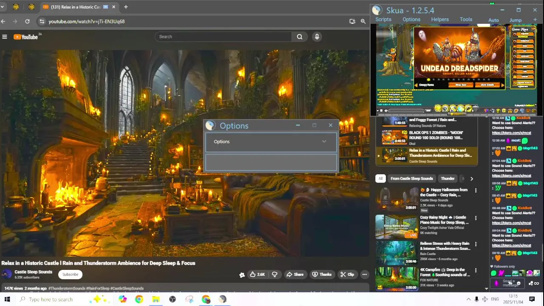Open Copilot from the taskbar
Screen dimensions: 544x306
pos(122,299)
